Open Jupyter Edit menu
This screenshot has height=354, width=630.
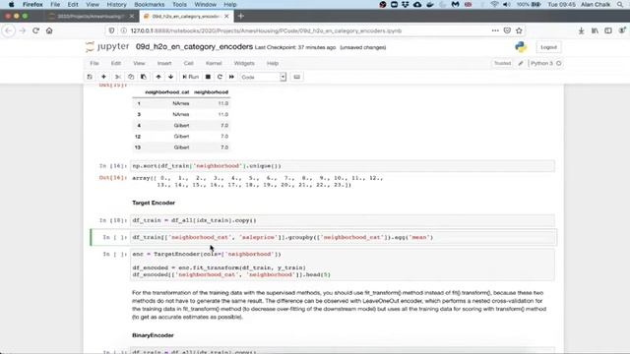tap(116, 63)
